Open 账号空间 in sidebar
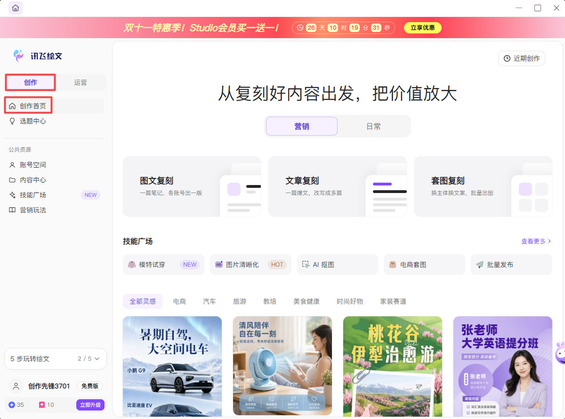Image resolution: width=565 pixels, height=419 pixels. pos(54,165)
